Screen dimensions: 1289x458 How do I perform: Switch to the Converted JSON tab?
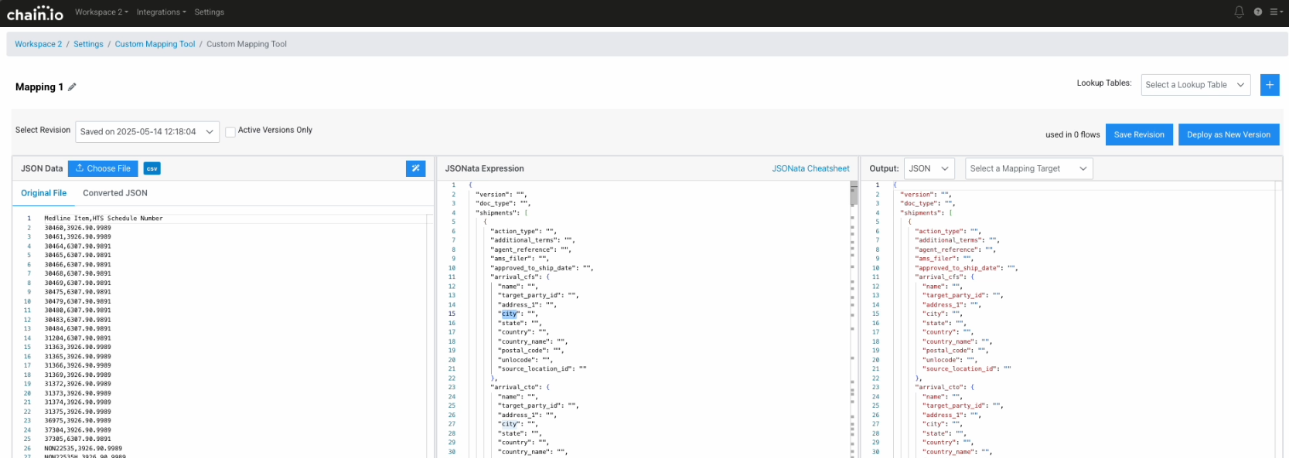tap(115, 193)
